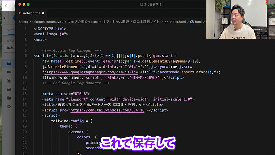This screenshot has height=155, width=275.
Task: Click the editor window yellow minimize button
Action: pyautogui.click(x=24, y=4)
